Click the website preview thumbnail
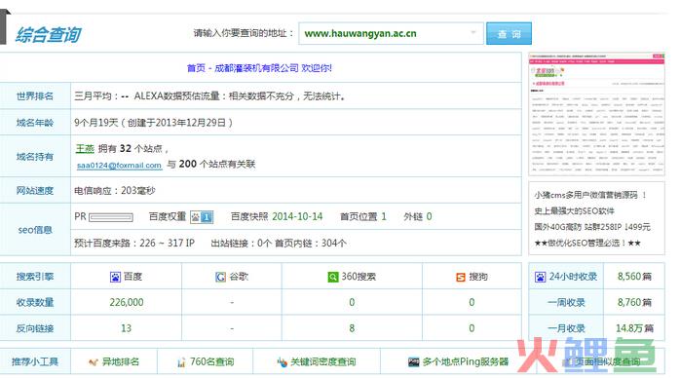Image resolution: width=680 pixels, height=378 pixels. [x=596, y=114]
